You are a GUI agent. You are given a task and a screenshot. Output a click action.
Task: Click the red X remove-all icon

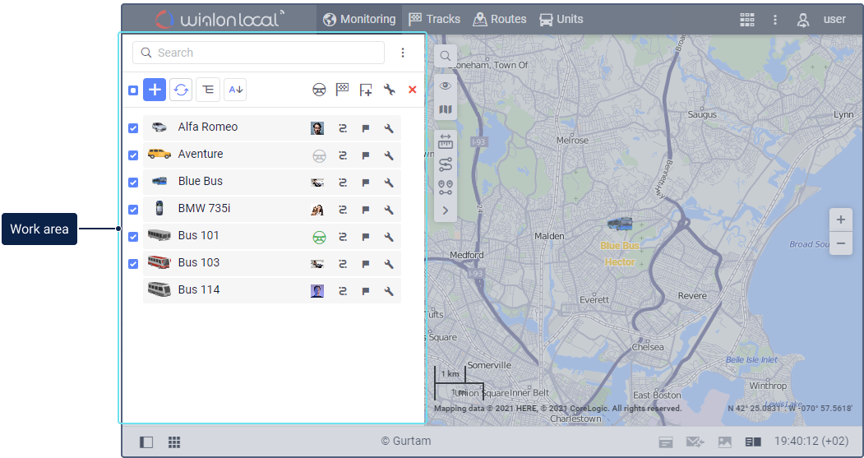(413, 90)
